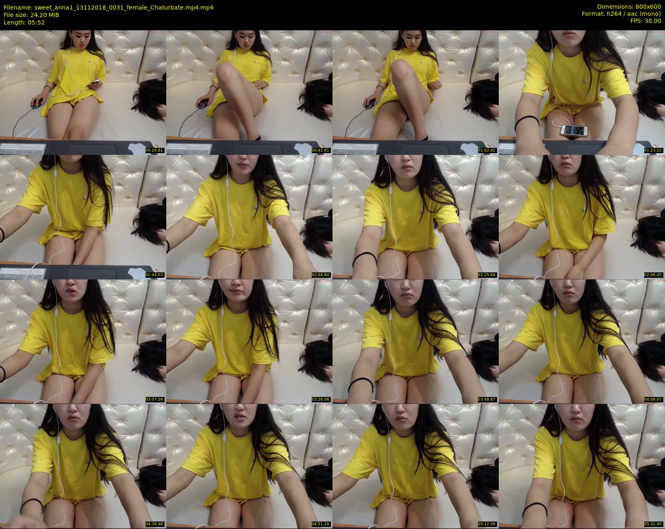Select the frame stamped 04:09.67
The image size is (665, 529).
point(582,341)
